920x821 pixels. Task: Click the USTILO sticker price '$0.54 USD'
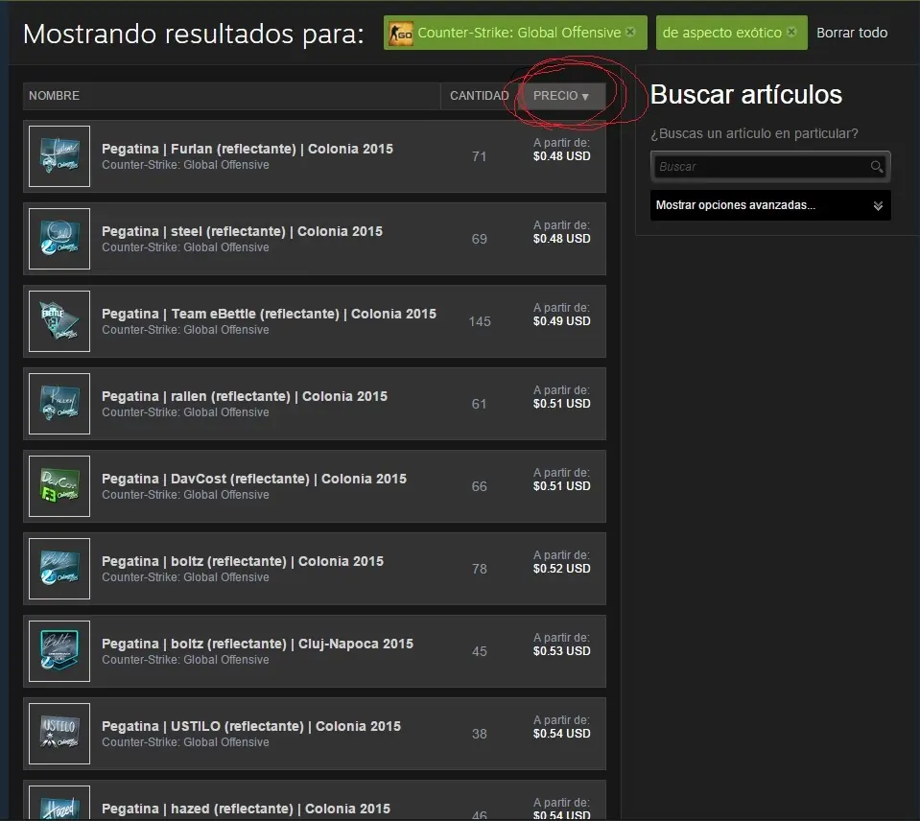coord(561,733)
